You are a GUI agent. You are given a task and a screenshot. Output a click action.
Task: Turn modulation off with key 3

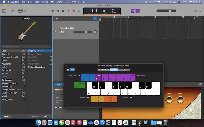click(98, 77)
